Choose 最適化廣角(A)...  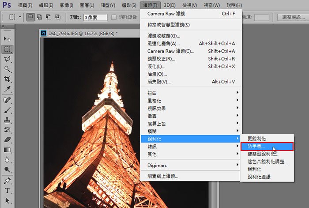click(x=191, y=43)
